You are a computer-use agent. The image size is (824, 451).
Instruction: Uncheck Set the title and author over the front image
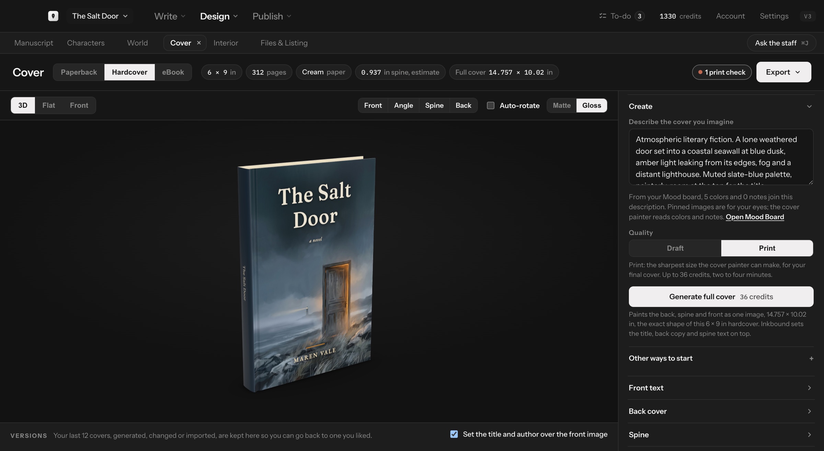pos(454,434)
